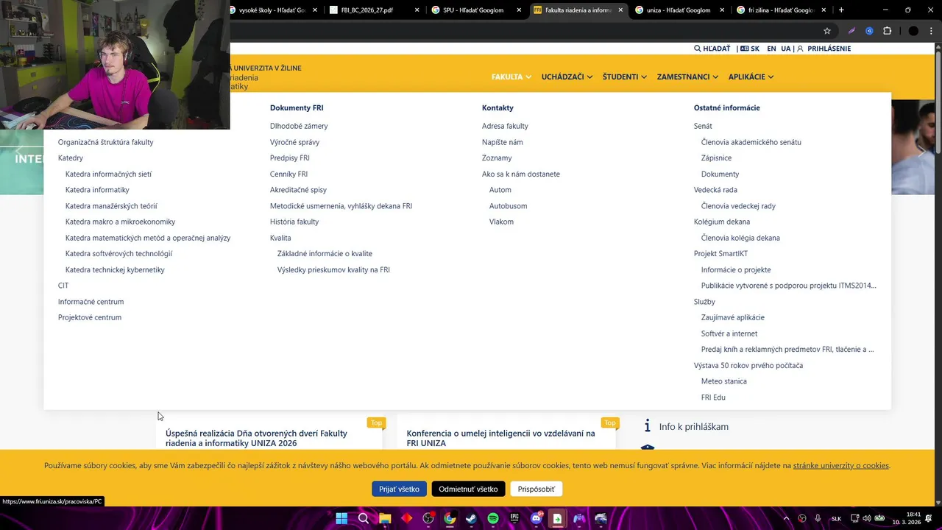This screenshot has width=942, height=530.
Task: Open Katedra softvérových technológií entry
Action: point(118,253)
